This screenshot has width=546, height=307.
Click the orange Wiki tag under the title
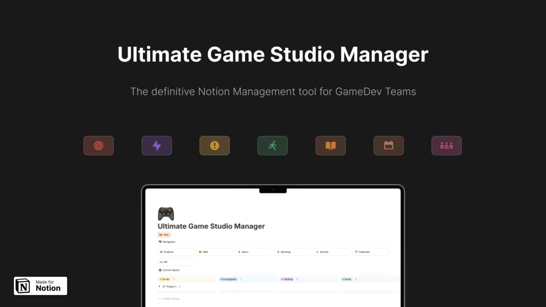[x=164, y=235]
